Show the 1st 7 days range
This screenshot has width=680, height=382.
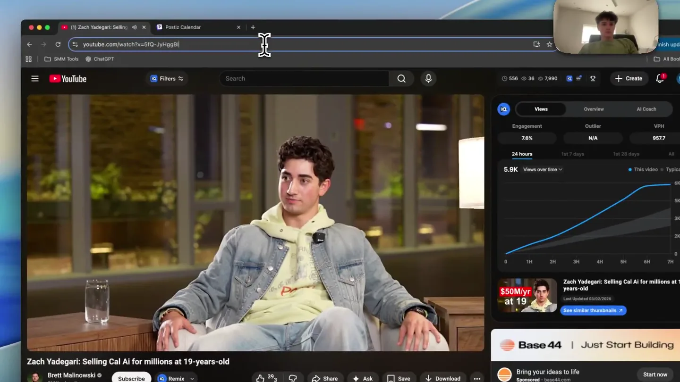point(572,154)
